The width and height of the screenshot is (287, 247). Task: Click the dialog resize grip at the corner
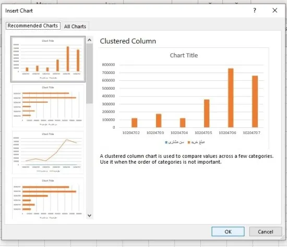pos(283,238)
